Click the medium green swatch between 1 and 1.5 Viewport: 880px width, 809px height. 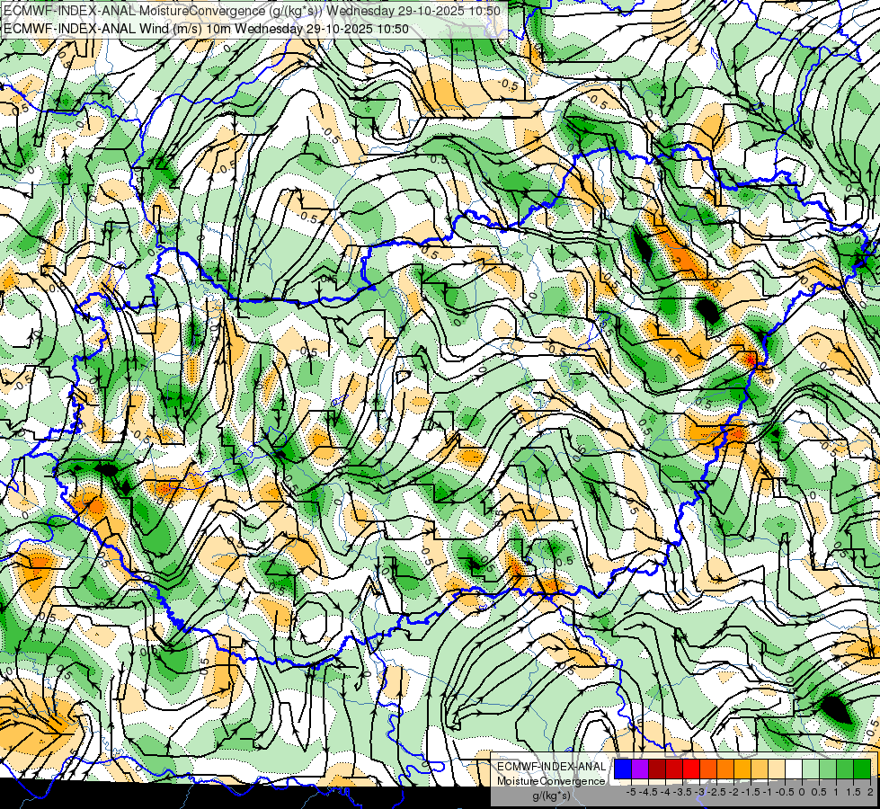[x=845, y=769]
